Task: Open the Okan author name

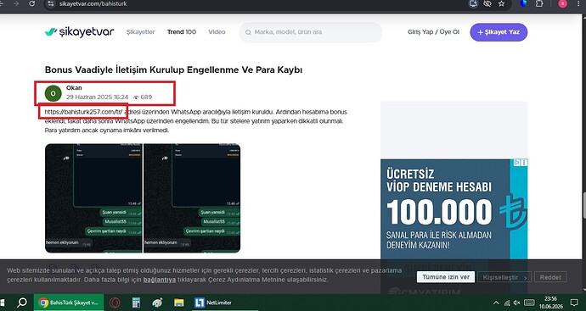Action: pyautogui.click(x=74, y=88)
